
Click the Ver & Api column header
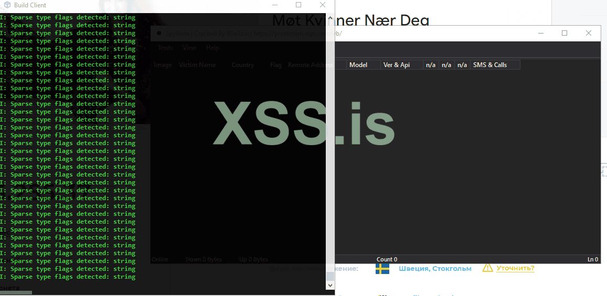click(x=401, y=65)
